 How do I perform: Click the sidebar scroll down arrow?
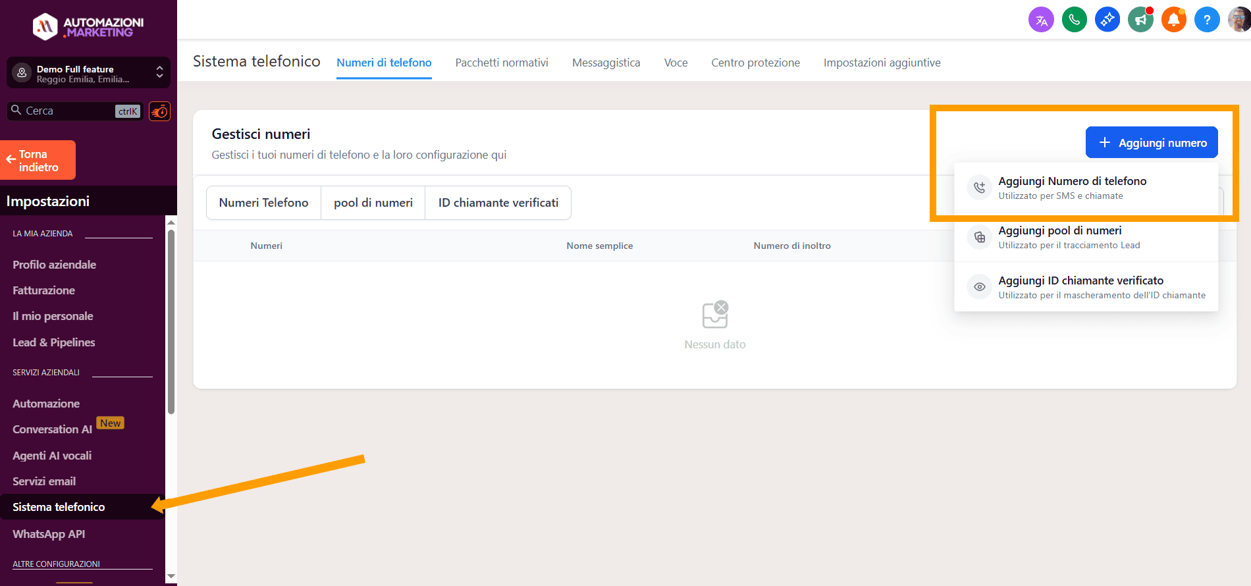(x=171, y=576)
